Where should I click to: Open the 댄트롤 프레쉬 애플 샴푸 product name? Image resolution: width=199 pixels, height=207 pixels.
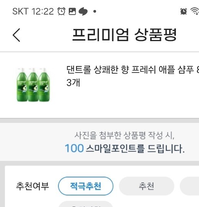[133, 76]
